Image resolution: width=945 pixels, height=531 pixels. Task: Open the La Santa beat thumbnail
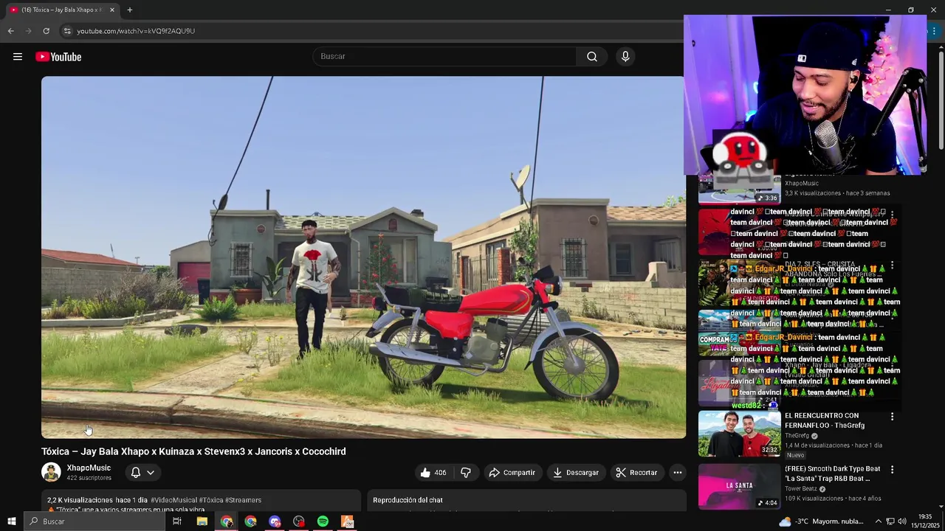(739, 486)
